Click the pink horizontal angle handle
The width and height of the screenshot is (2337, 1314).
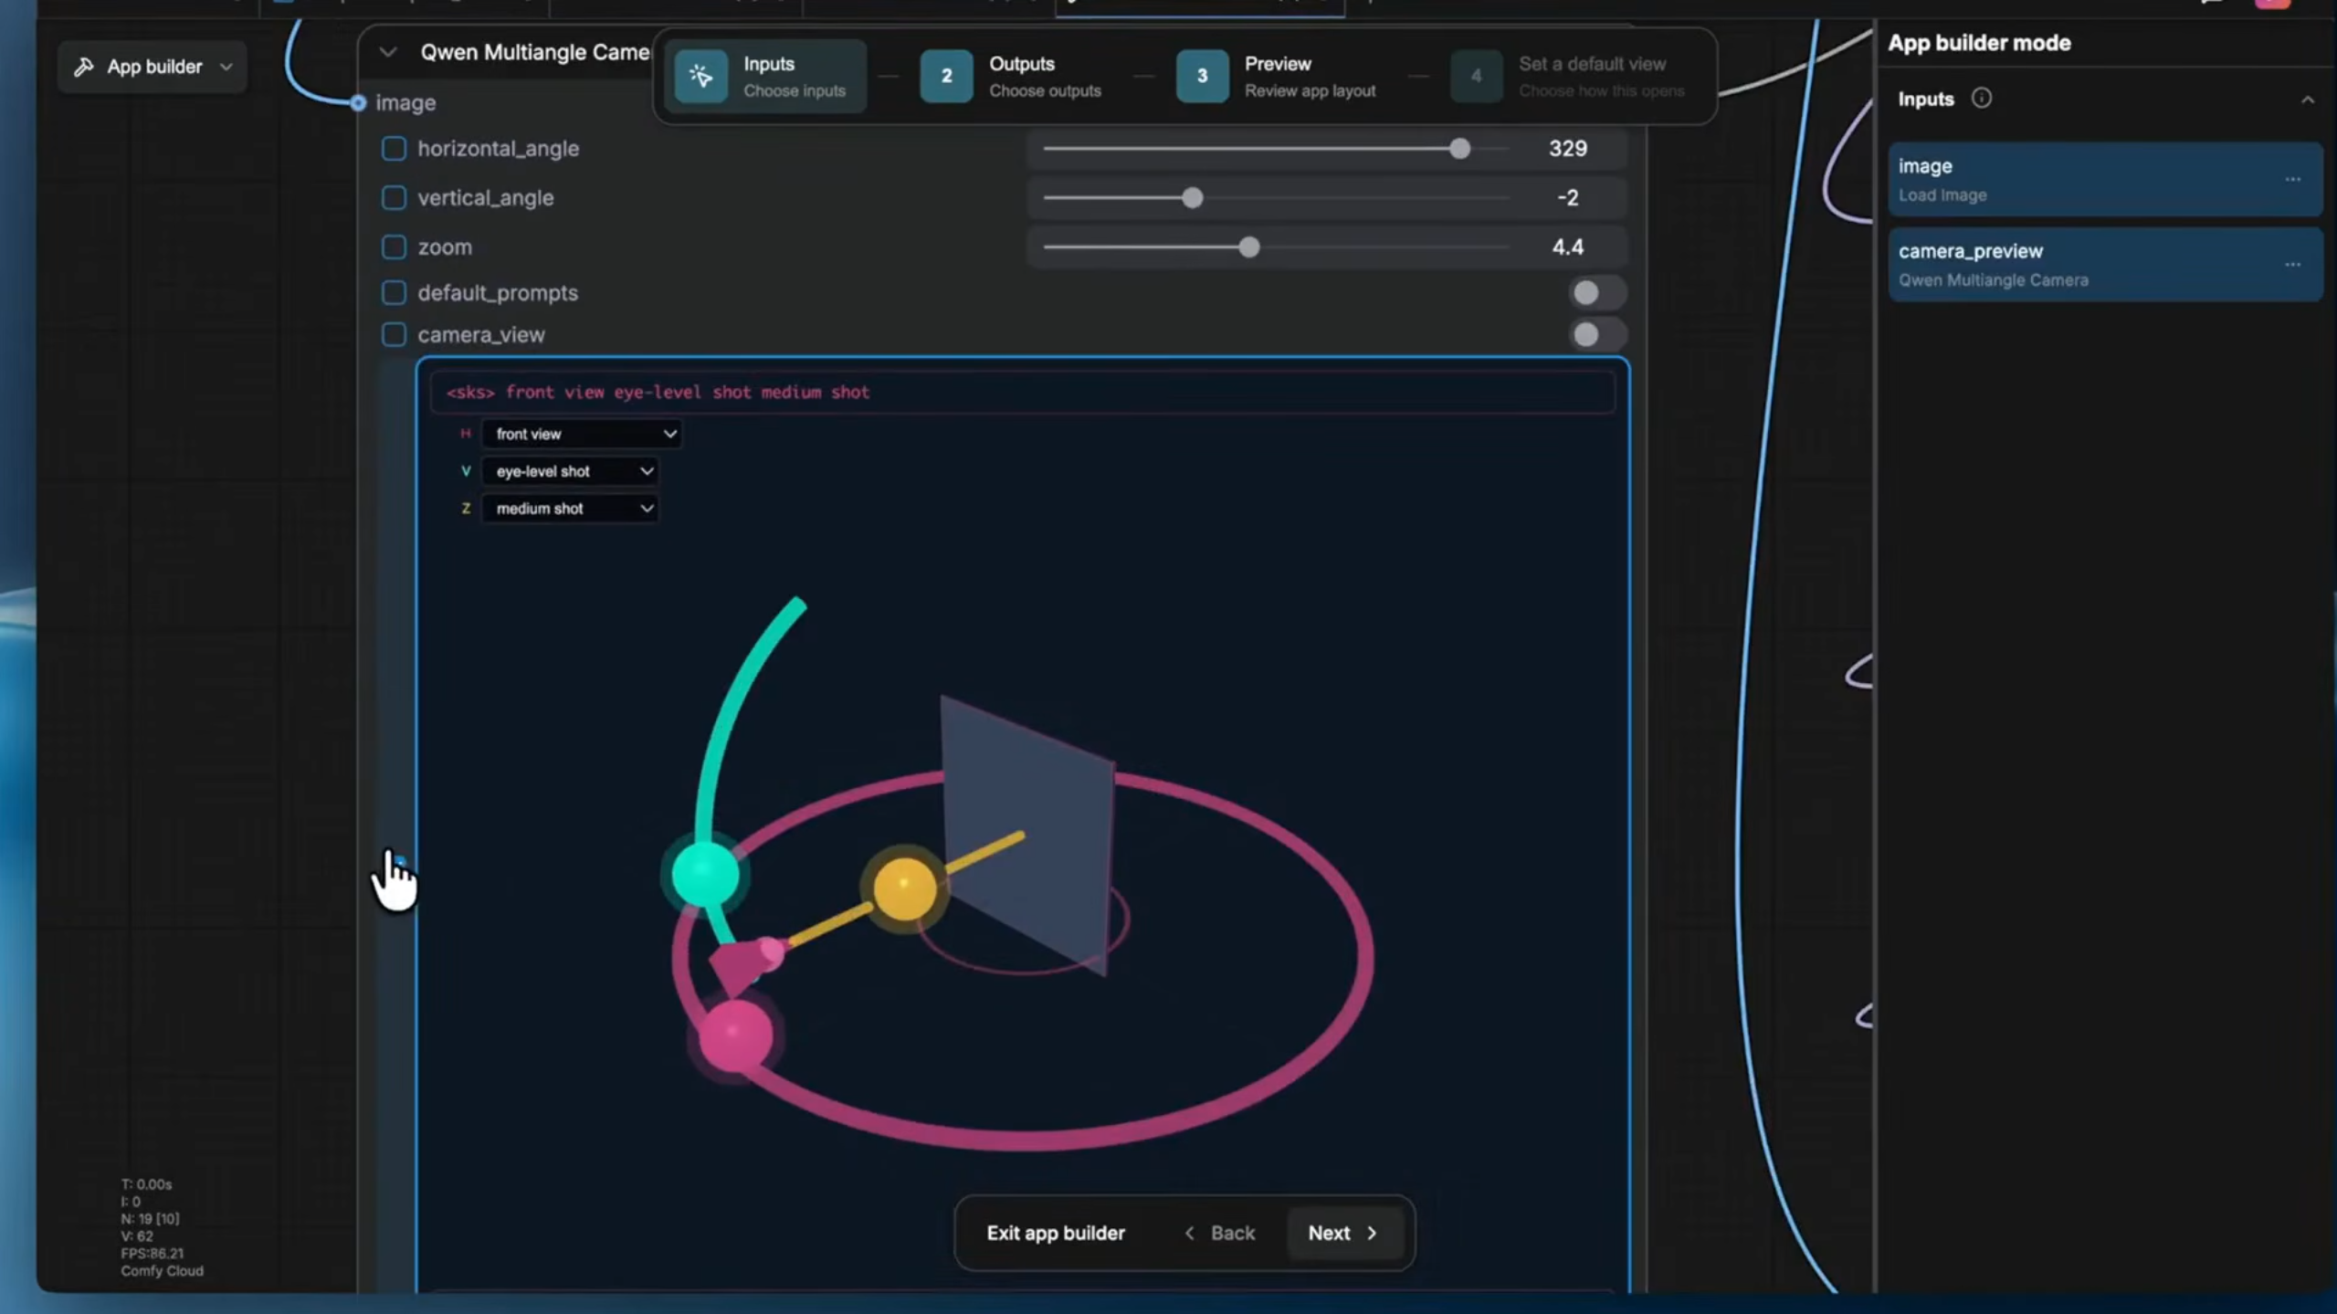(x=735, y=1035)
